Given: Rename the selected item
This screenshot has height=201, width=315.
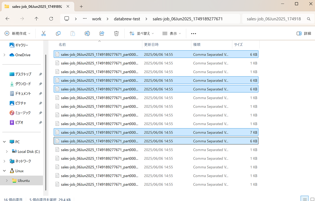Looking at the screenshot, I should pyautogui.click(x=87, y=33).
